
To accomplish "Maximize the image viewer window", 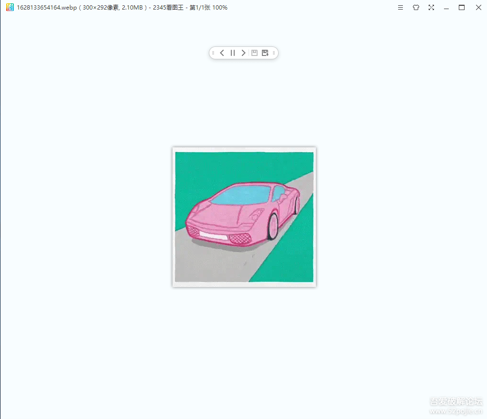I will (x=462, y=8).
